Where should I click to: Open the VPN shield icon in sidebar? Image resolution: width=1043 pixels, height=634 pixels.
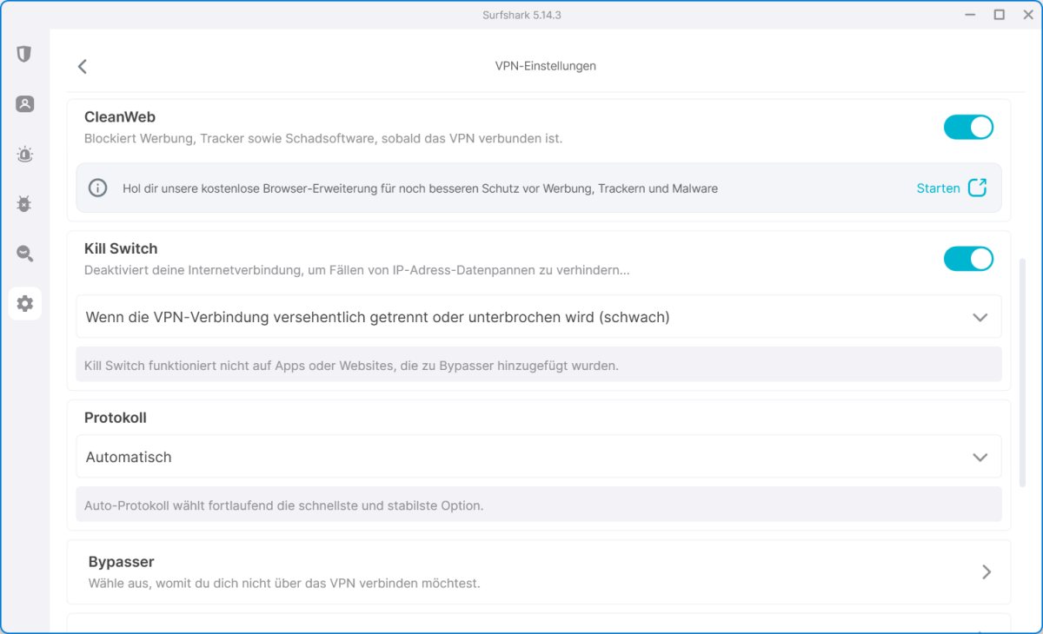pos(24,54)
